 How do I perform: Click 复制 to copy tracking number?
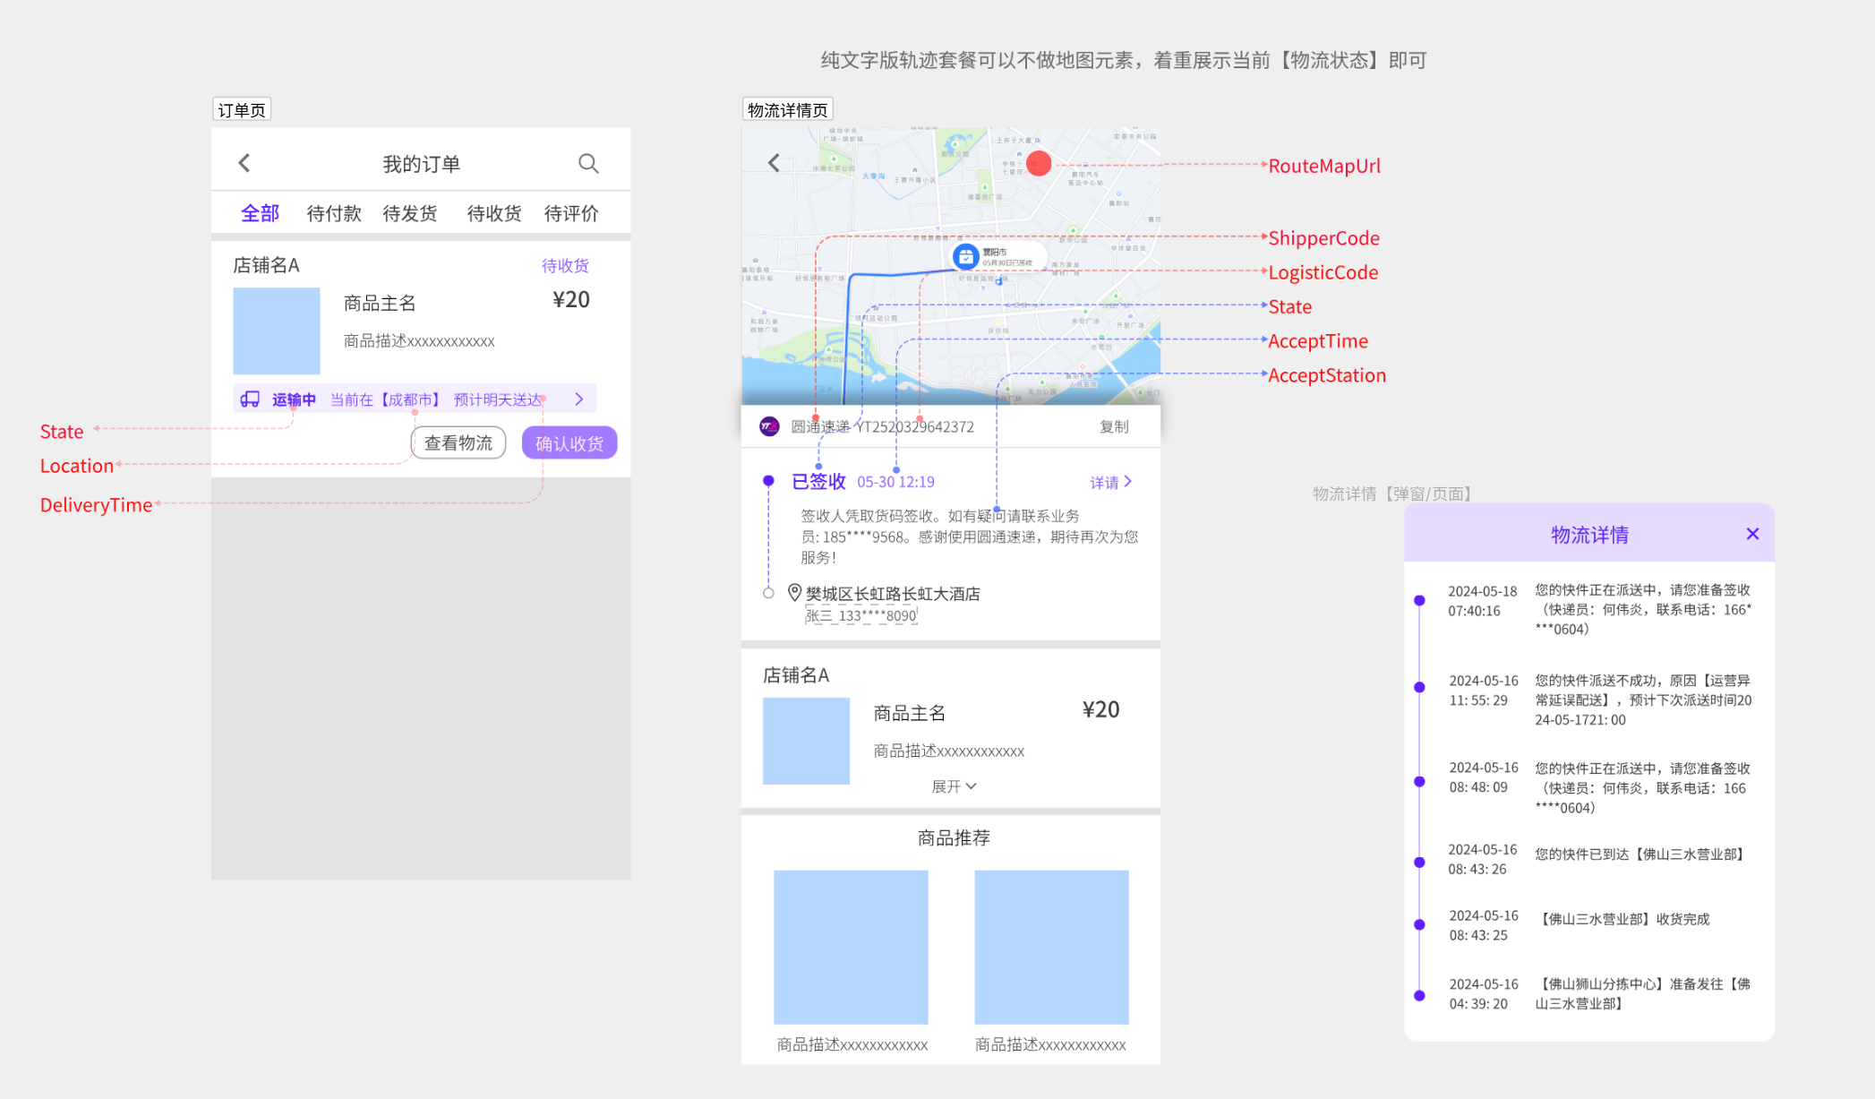1114,426
